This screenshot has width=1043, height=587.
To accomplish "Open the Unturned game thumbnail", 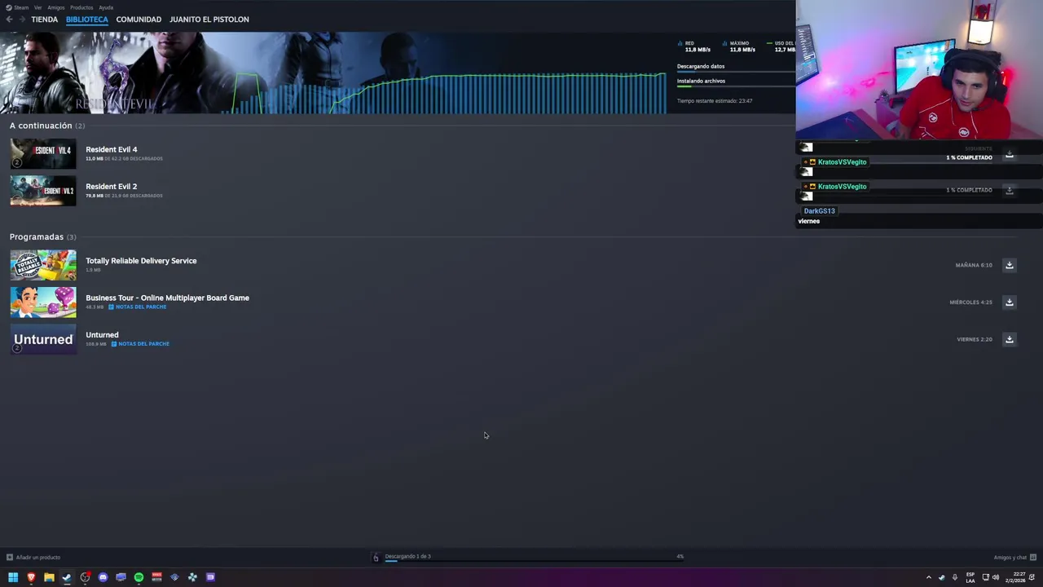I will [43, 339].
